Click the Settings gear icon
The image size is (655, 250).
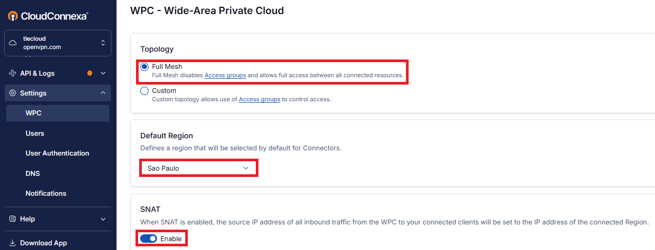click(x=13, y=93)
